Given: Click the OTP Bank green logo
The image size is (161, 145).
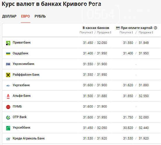Looking at the screenshot, I should (8, 118).
